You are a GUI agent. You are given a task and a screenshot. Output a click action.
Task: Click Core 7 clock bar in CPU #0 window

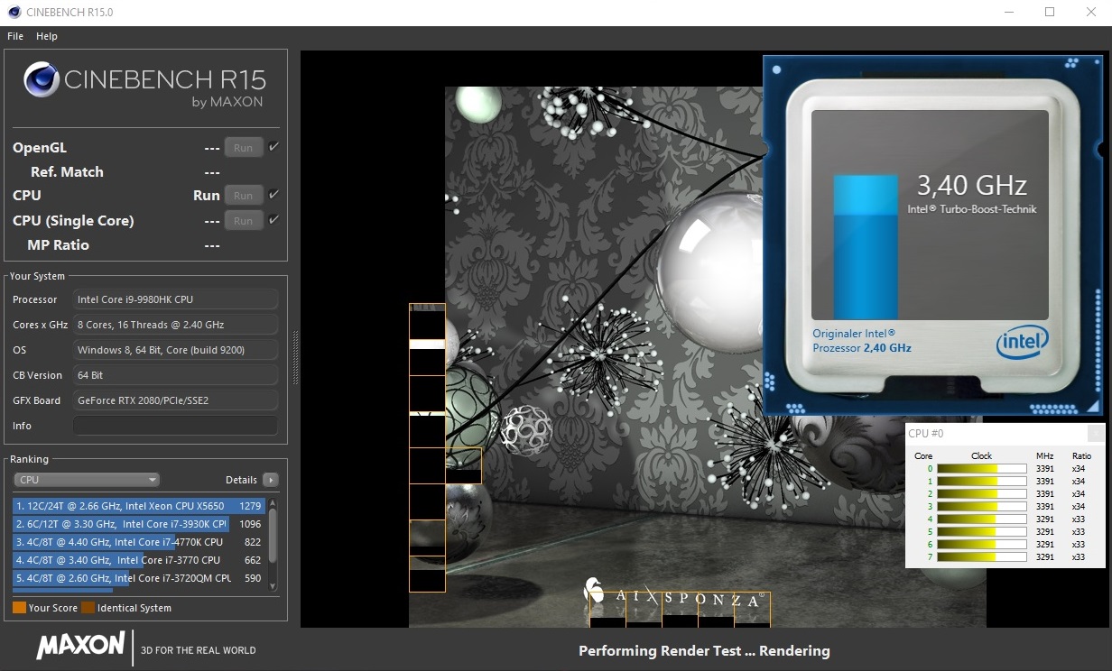(982, 556)
